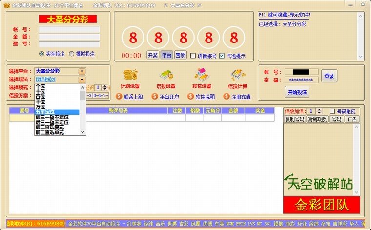The width and height of the screenshot is (371, 230).
Task: Open the 倍投计算 icon
Action: point(237,75)
